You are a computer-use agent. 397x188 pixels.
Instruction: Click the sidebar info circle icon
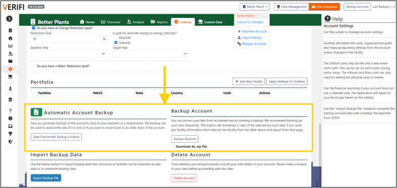click(x=11, y=118)
